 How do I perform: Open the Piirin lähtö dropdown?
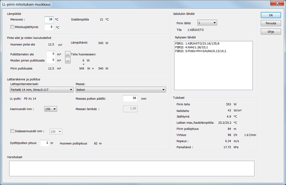pyautogui.click(x=207, y=23)
